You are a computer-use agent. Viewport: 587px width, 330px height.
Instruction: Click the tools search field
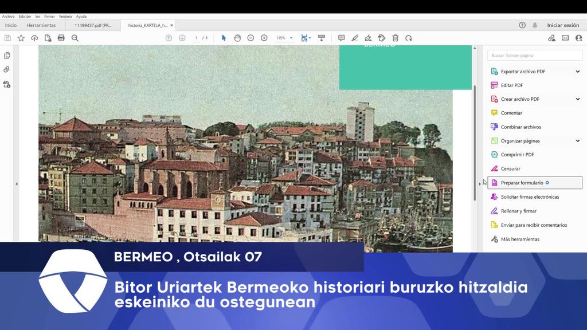pos(535,56)
